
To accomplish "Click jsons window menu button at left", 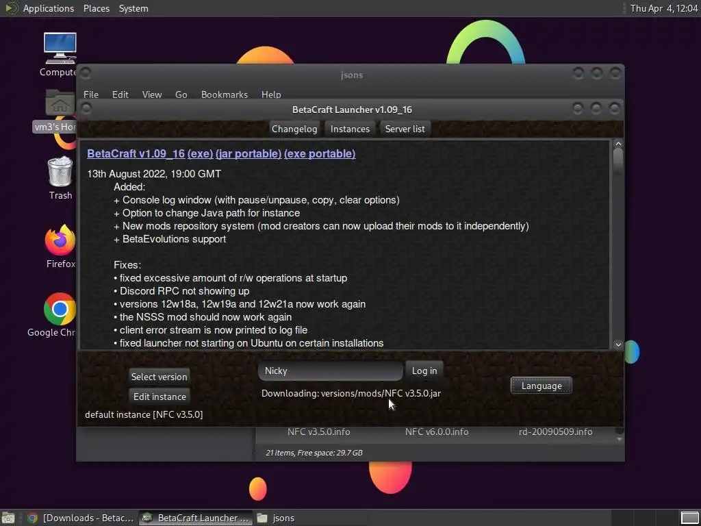I will pos(86,73).
